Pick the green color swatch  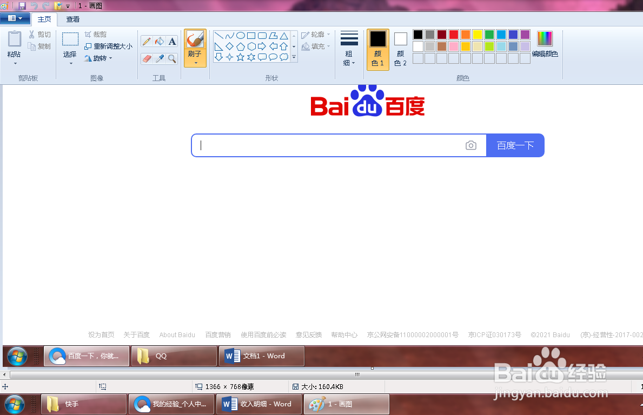[x=489, y=35]
